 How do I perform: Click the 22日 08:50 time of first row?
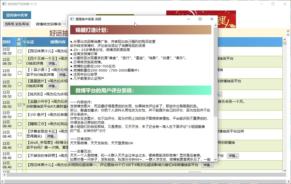click(7, 51)
